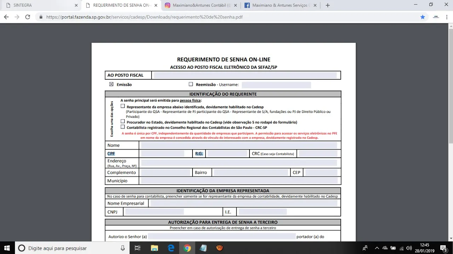
Task: Open Windows Task View
Action: coord(138,248)
